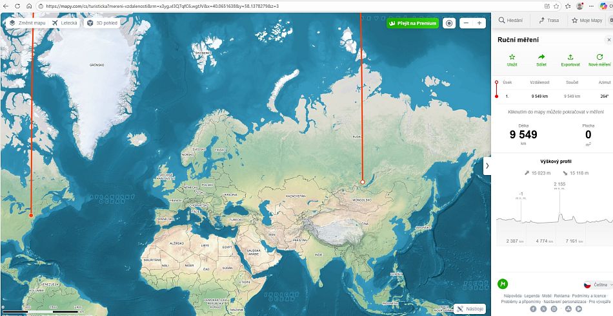Open the Moje Mapy tab

point(586,21)
